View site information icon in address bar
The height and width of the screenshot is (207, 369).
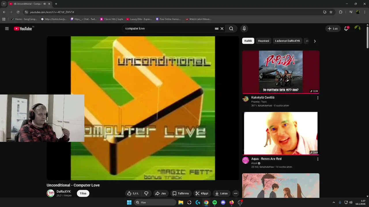pos(26,12)
